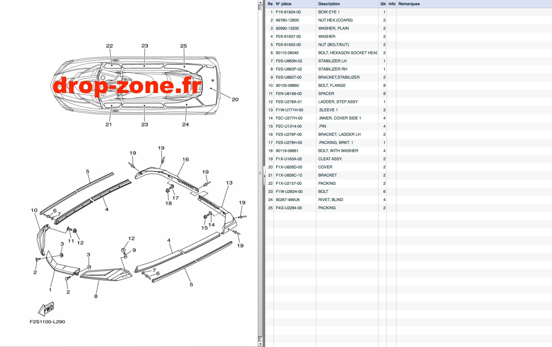The image size is (552, 347).
Task: Select part number F2C-U1314-00
Action: click(x=289, y=126)
